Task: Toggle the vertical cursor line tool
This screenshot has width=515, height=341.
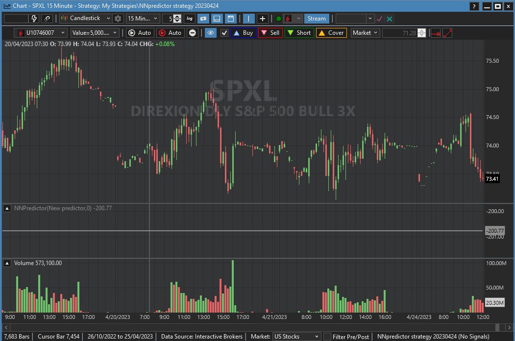Action: [248, 19]
